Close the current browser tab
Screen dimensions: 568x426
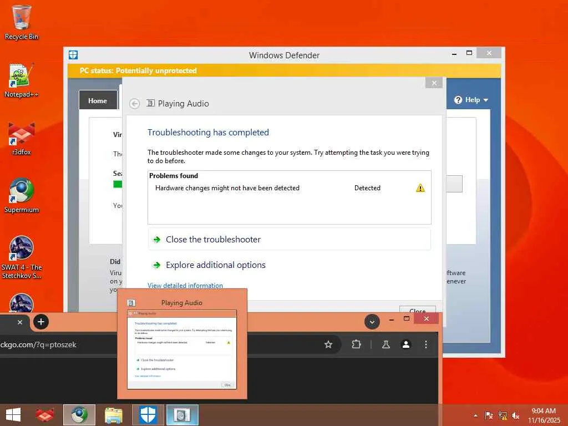pyautogui.click(x=20, y=322)
